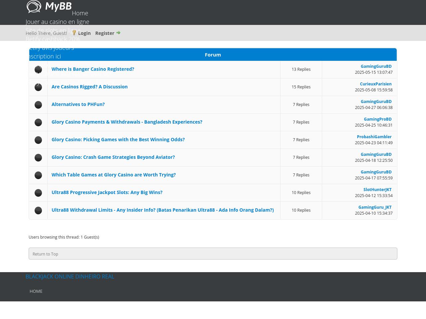Go to Home in the top menu
Screen dimensions: 426x319
(x=80, y=13)
